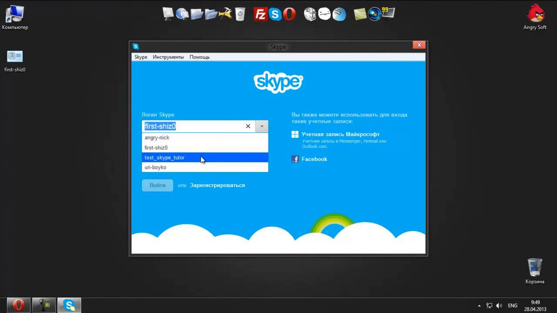Image resolution: width=557 pixels, height=313 pixels.
Task: Show hidden tray icons arrow
Action: coord(479,306)
